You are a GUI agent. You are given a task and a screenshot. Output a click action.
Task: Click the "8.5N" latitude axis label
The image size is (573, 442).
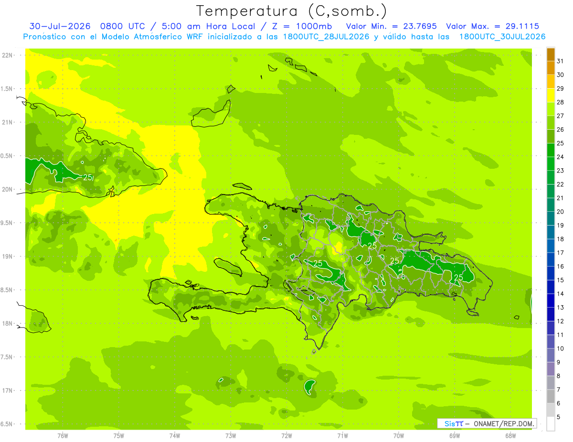[x=7, y=290]
